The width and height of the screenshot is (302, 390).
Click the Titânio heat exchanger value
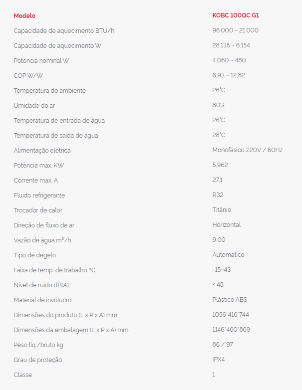coord(222,210)
